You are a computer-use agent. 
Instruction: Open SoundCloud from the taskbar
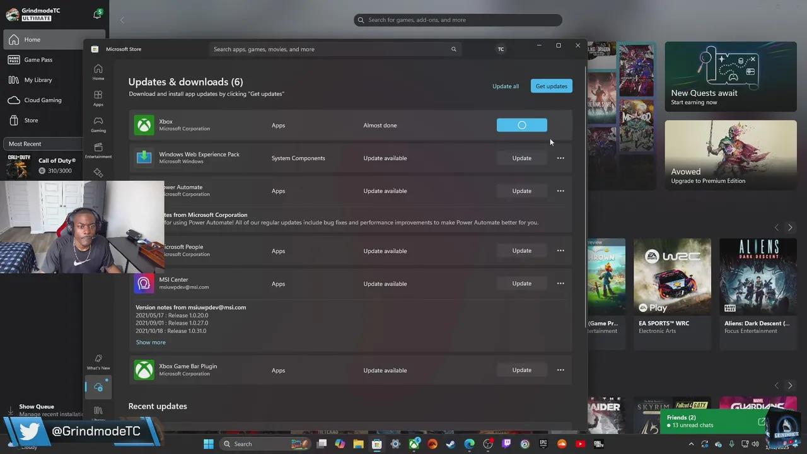pyautogui.click(x=562, y=444)
